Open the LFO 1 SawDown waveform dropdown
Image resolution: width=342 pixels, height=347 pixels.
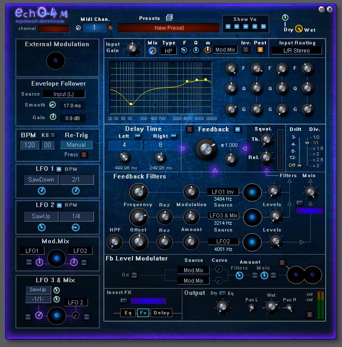(41, 179)
